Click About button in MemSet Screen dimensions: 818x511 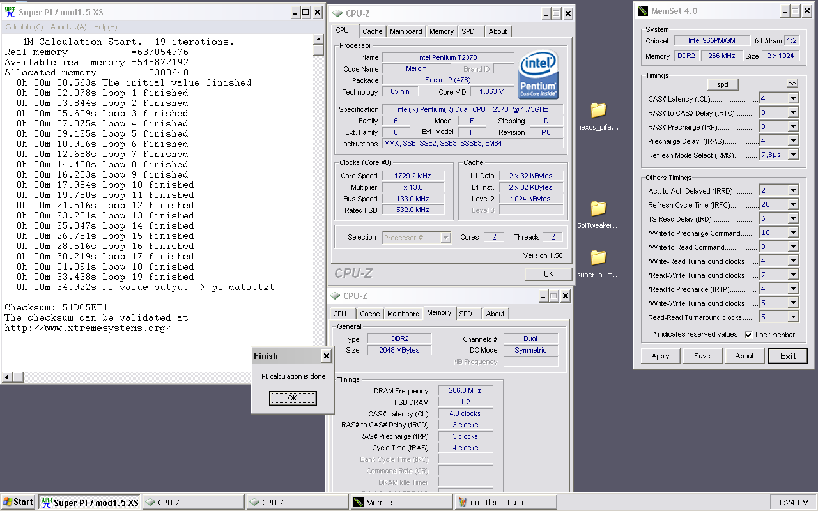[744, 356]
